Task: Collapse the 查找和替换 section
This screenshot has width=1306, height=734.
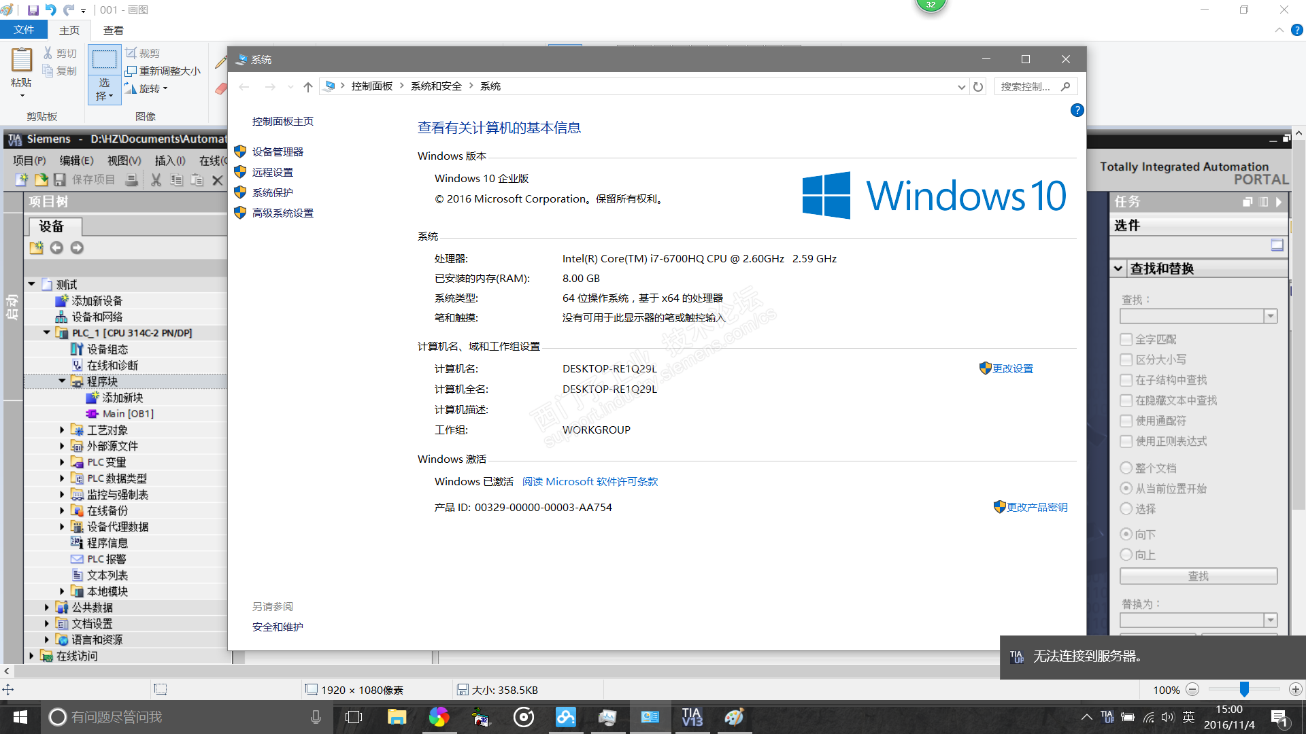Action: [x=1118, y=268]
